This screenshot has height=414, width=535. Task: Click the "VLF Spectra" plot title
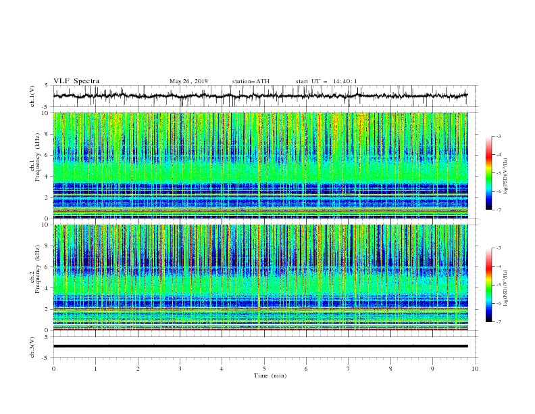point(76,81)
